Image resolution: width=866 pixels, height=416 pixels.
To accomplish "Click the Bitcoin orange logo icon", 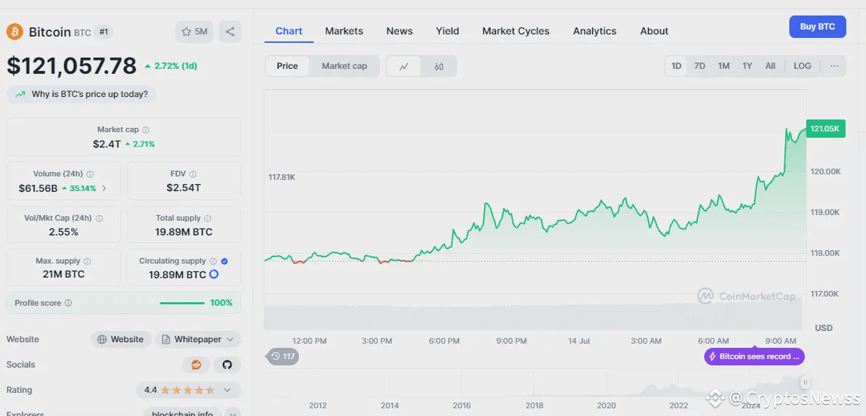I will (15, 32).
